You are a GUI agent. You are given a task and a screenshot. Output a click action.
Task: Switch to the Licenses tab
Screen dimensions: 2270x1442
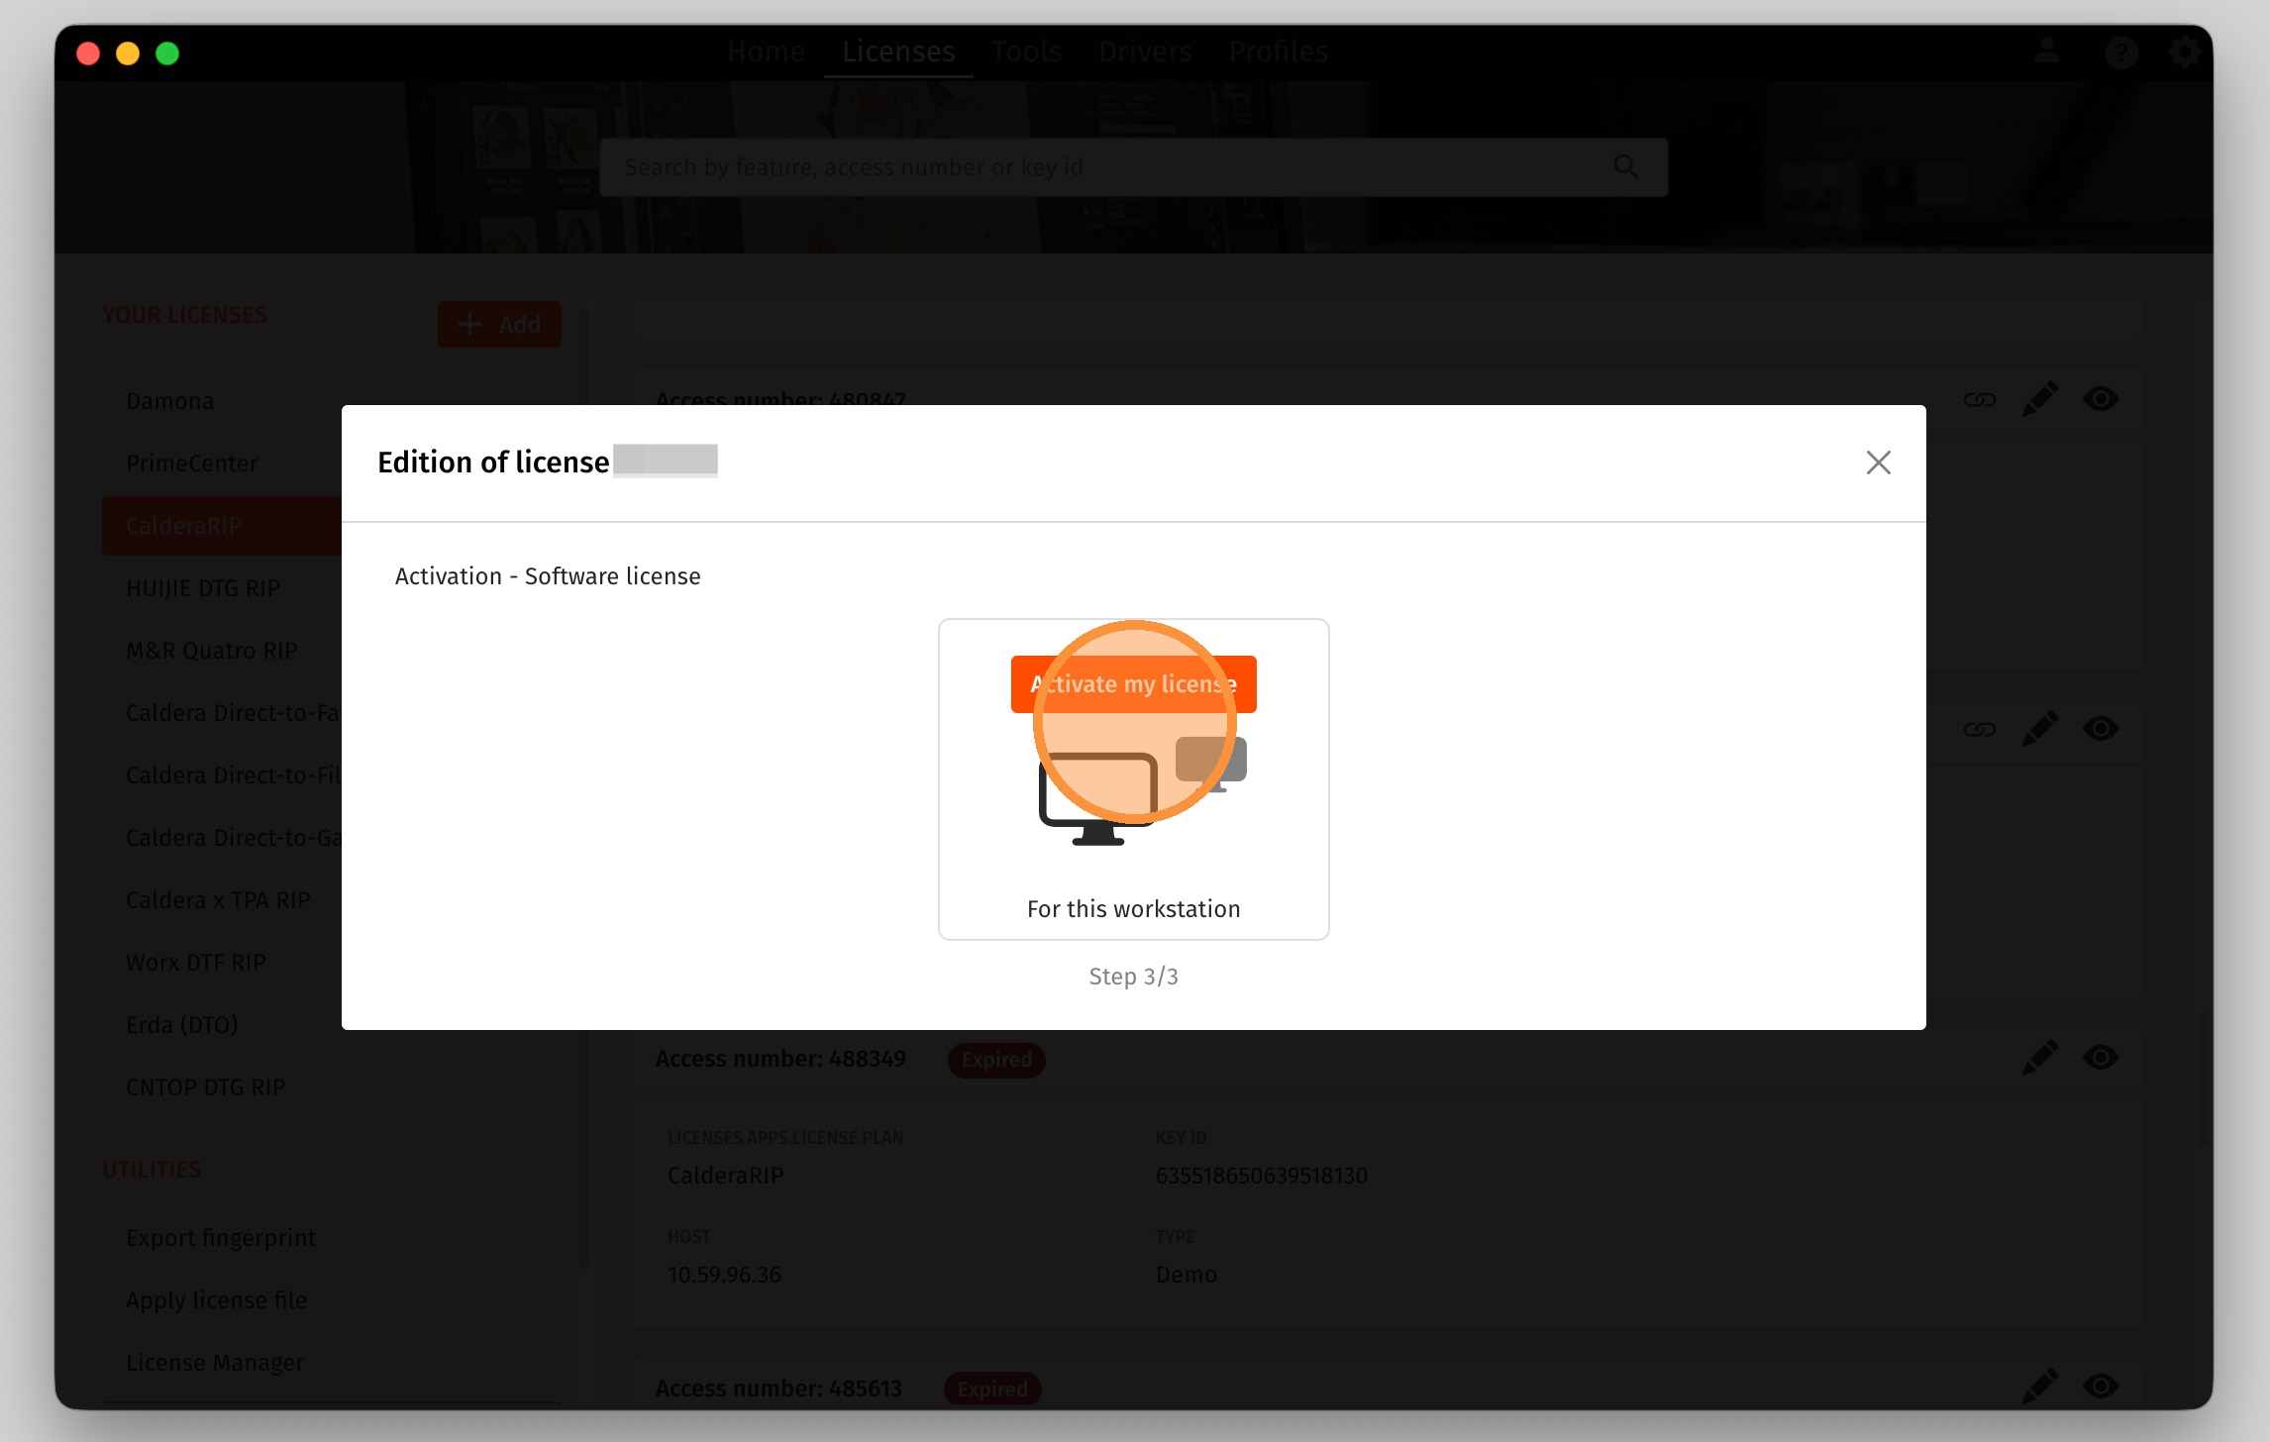(898, 51)
